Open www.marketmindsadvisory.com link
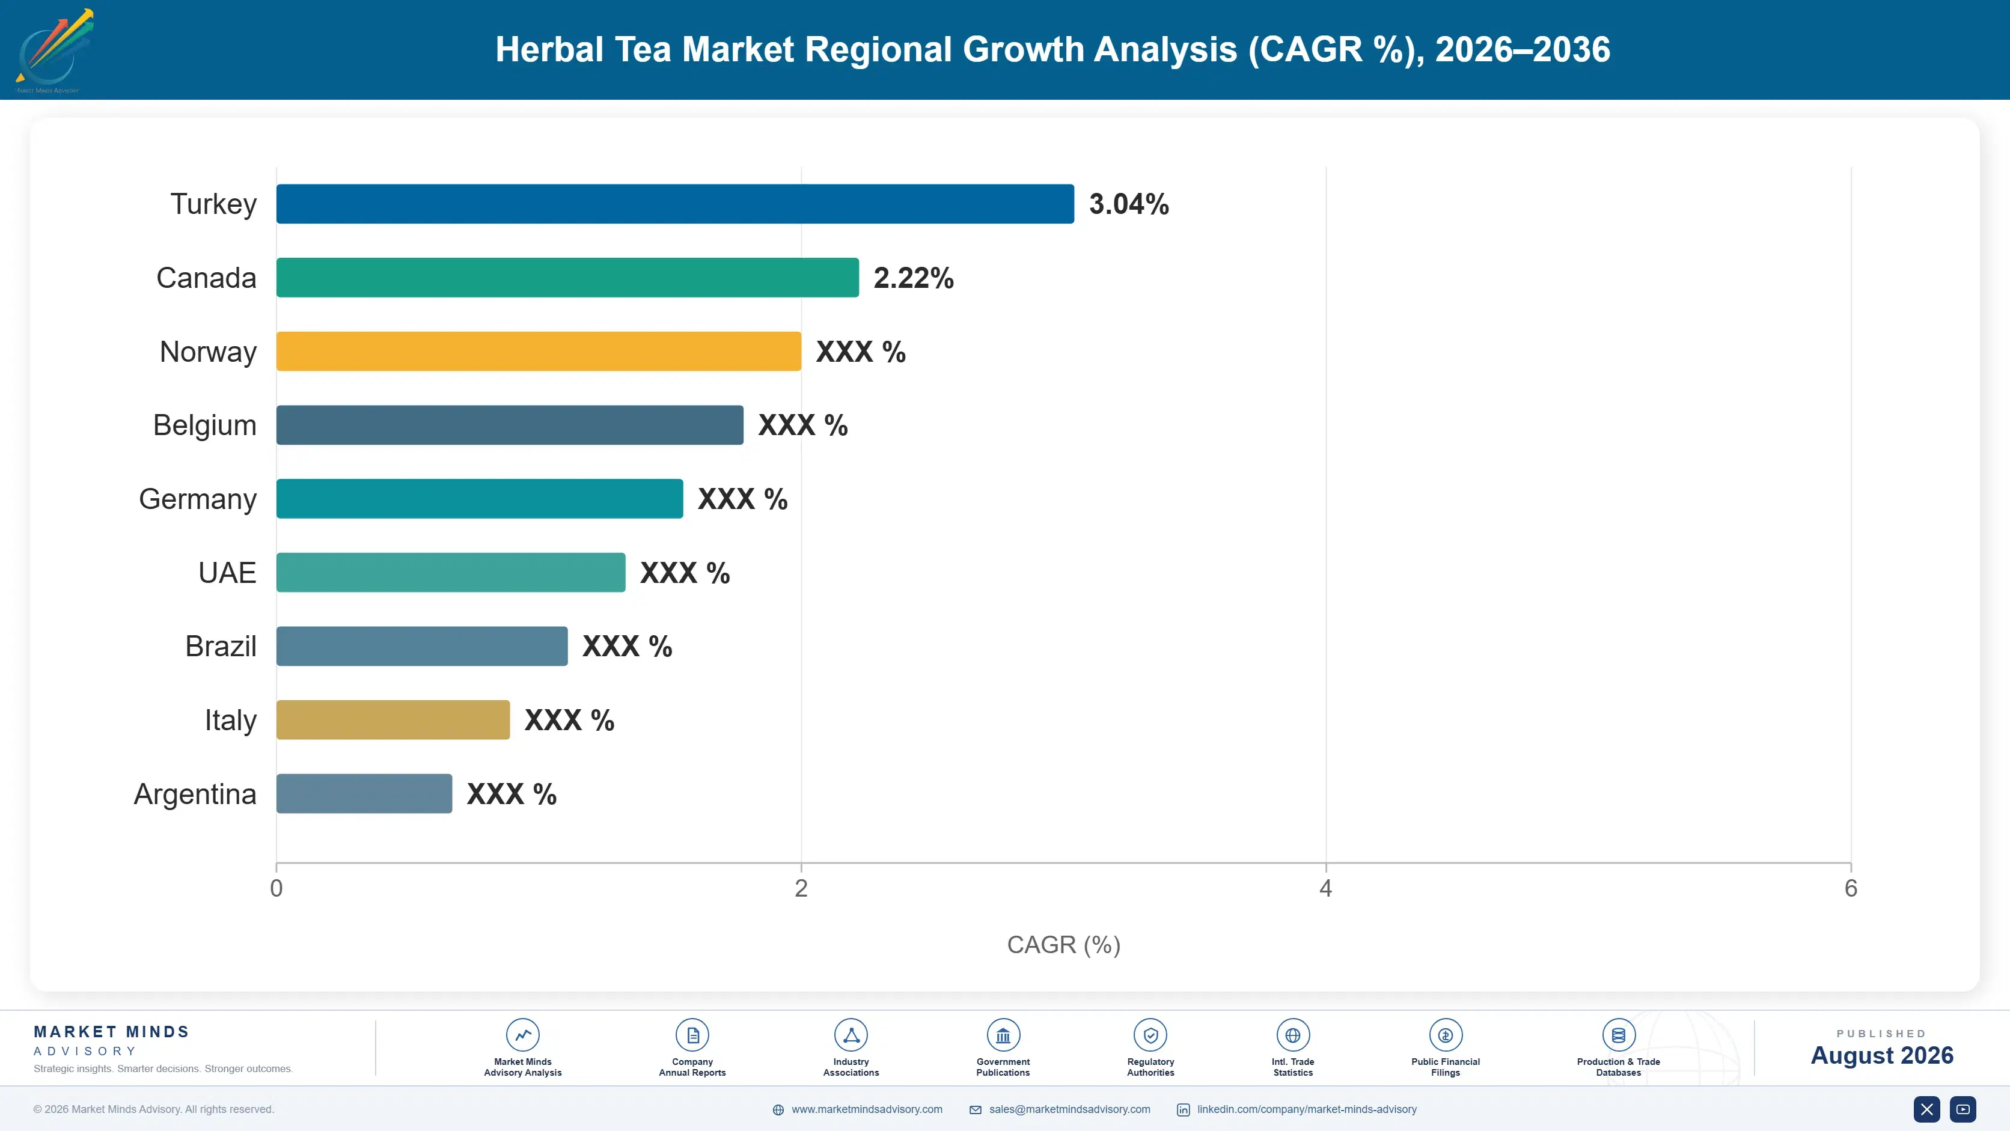 pyautogui.click(x=867, y=1109)
